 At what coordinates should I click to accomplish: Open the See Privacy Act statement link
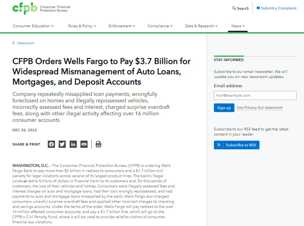pyautogui.click(x=260, y=108)
